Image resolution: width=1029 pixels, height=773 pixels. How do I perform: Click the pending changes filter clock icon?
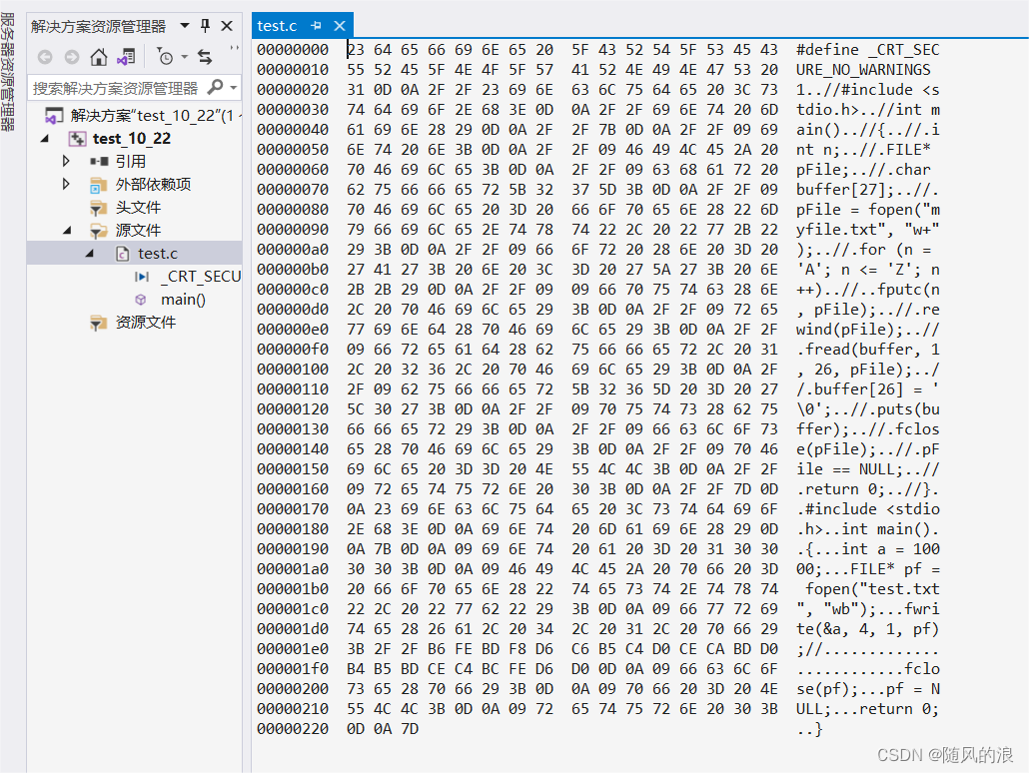point(165,57)
